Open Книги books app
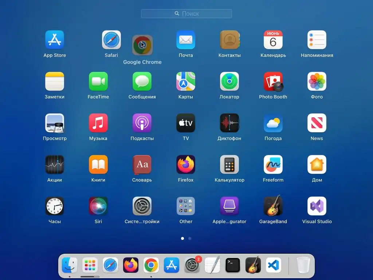This screenshot has width=373, height=280. coord(98,164)
